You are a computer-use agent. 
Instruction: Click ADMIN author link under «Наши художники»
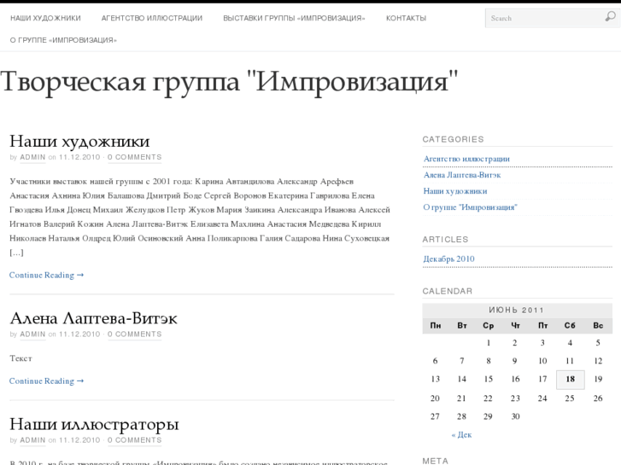[32, 157]
